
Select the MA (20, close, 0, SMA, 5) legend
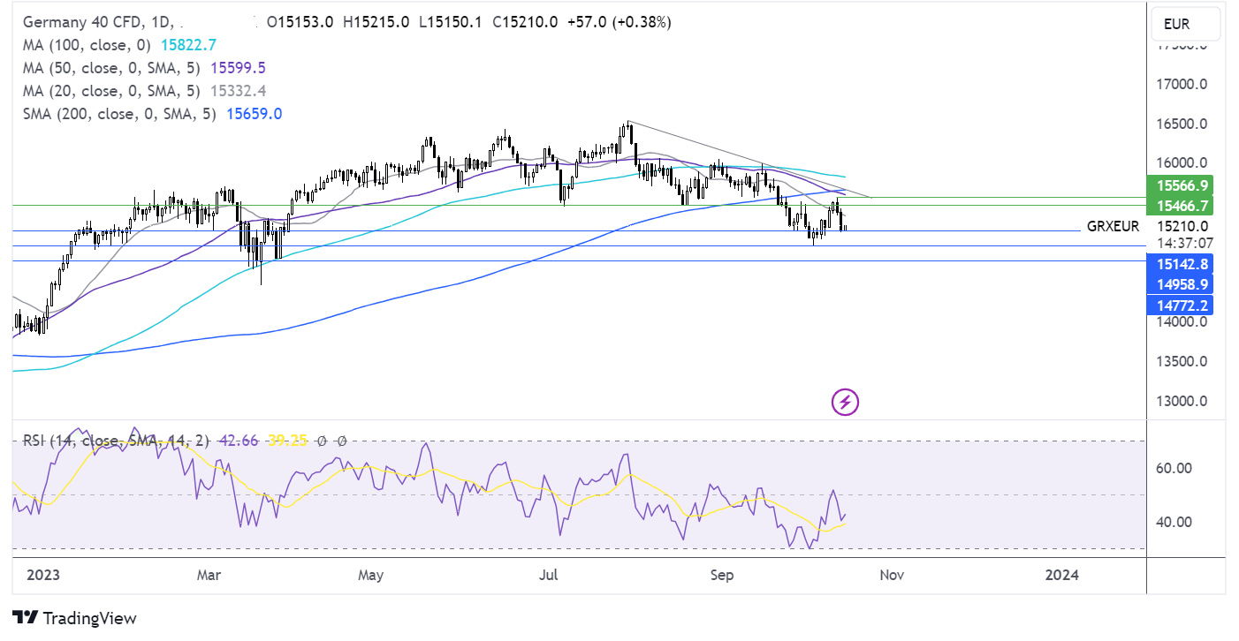(110, 90)
